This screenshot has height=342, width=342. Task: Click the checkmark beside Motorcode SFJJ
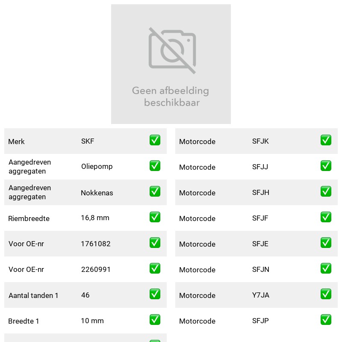[326, 166]
